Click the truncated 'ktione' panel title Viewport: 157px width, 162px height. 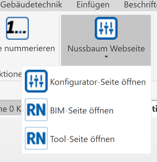11,74
